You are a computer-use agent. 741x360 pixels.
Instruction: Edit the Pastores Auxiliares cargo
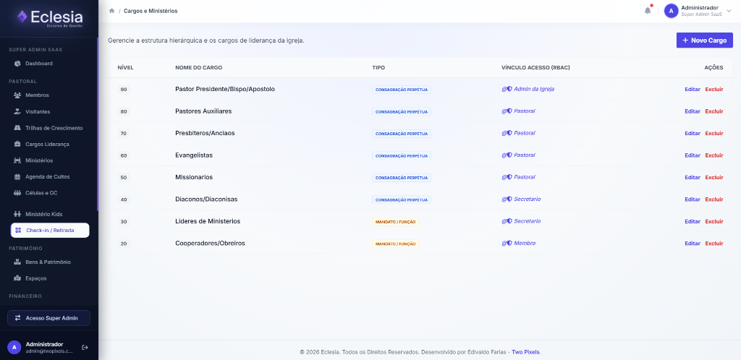[693, 111]
